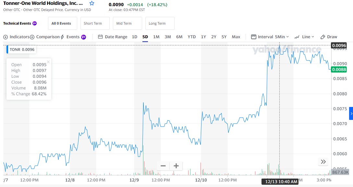This screenshot has height=187, width=353.
Task: Click the Events premium Y+ badge
Action: [x=83, y=37]
